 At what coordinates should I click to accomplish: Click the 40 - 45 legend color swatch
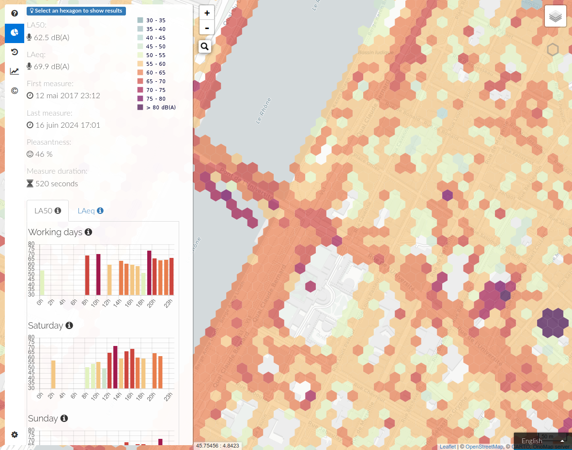[140, 38]
